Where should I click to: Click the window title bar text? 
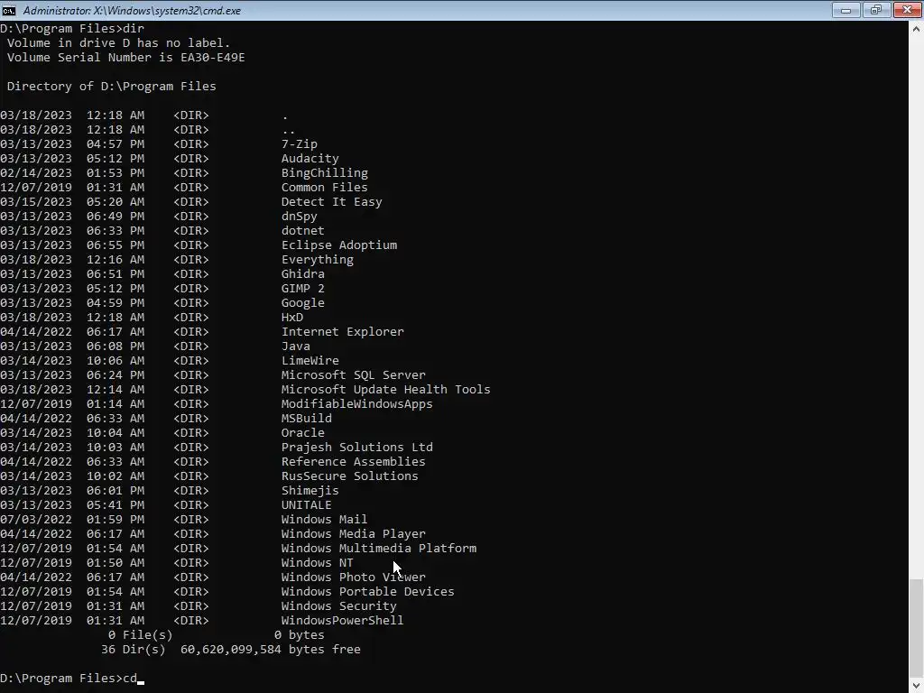click(132, 11)
